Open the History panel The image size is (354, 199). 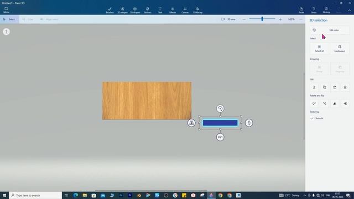326,10
